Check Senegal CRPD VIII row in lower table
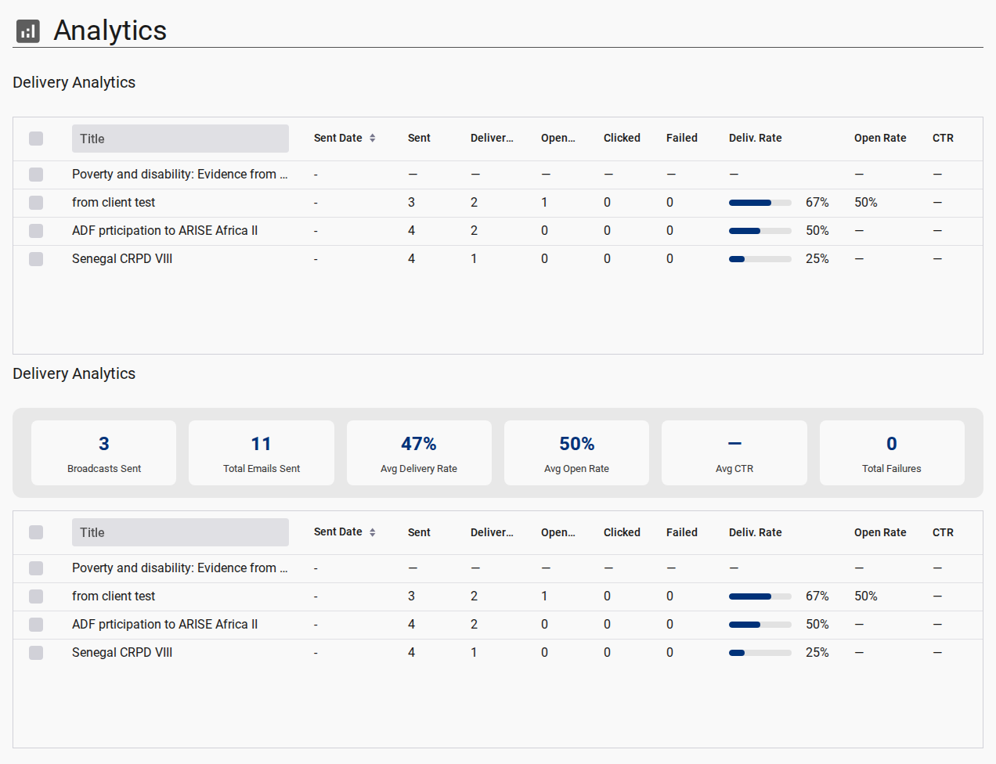Screen dimensions: 996x764 (36, 653)
